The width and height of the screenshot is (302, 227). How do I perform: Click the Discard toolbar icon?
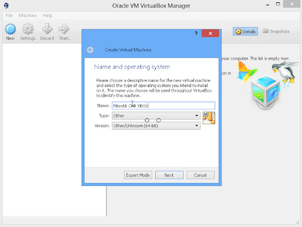point(47,32)
